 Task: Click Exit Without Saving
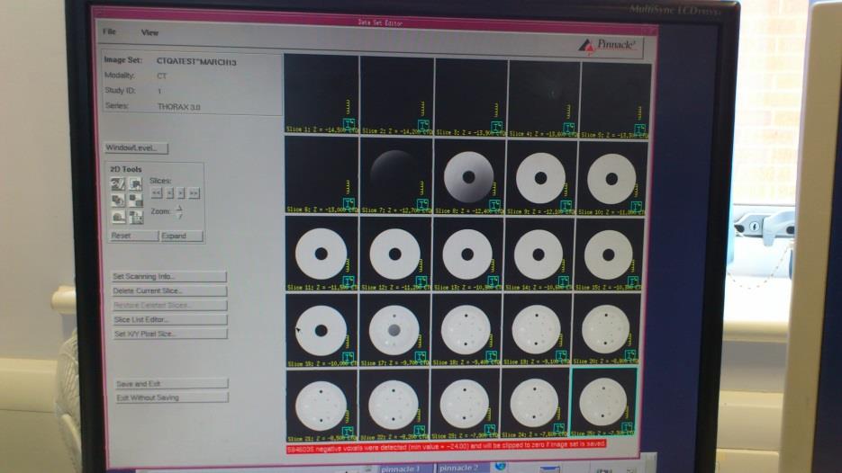172,398
